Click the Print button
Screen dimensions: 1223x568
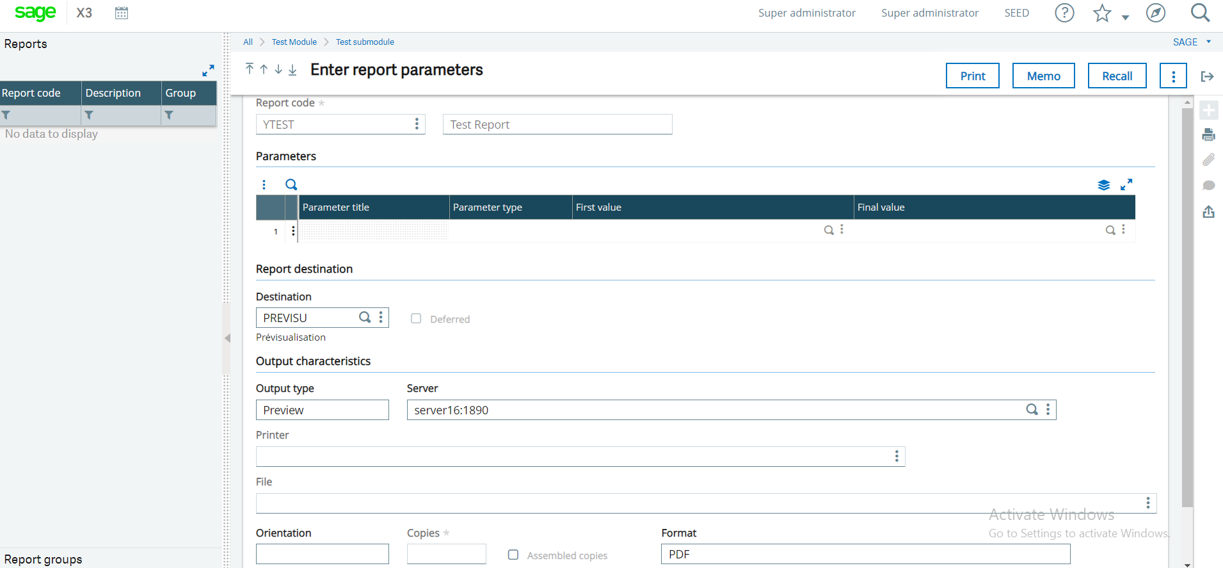(973, 76)
